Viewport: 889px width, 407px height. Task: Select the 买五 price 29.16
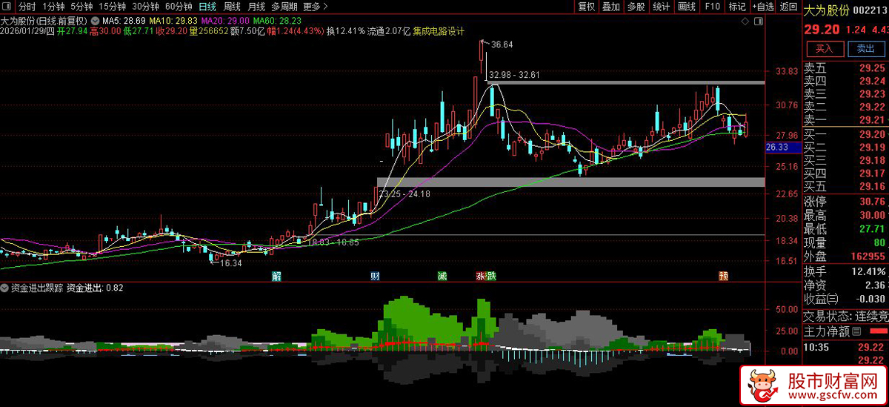click(x=872, y=186)
